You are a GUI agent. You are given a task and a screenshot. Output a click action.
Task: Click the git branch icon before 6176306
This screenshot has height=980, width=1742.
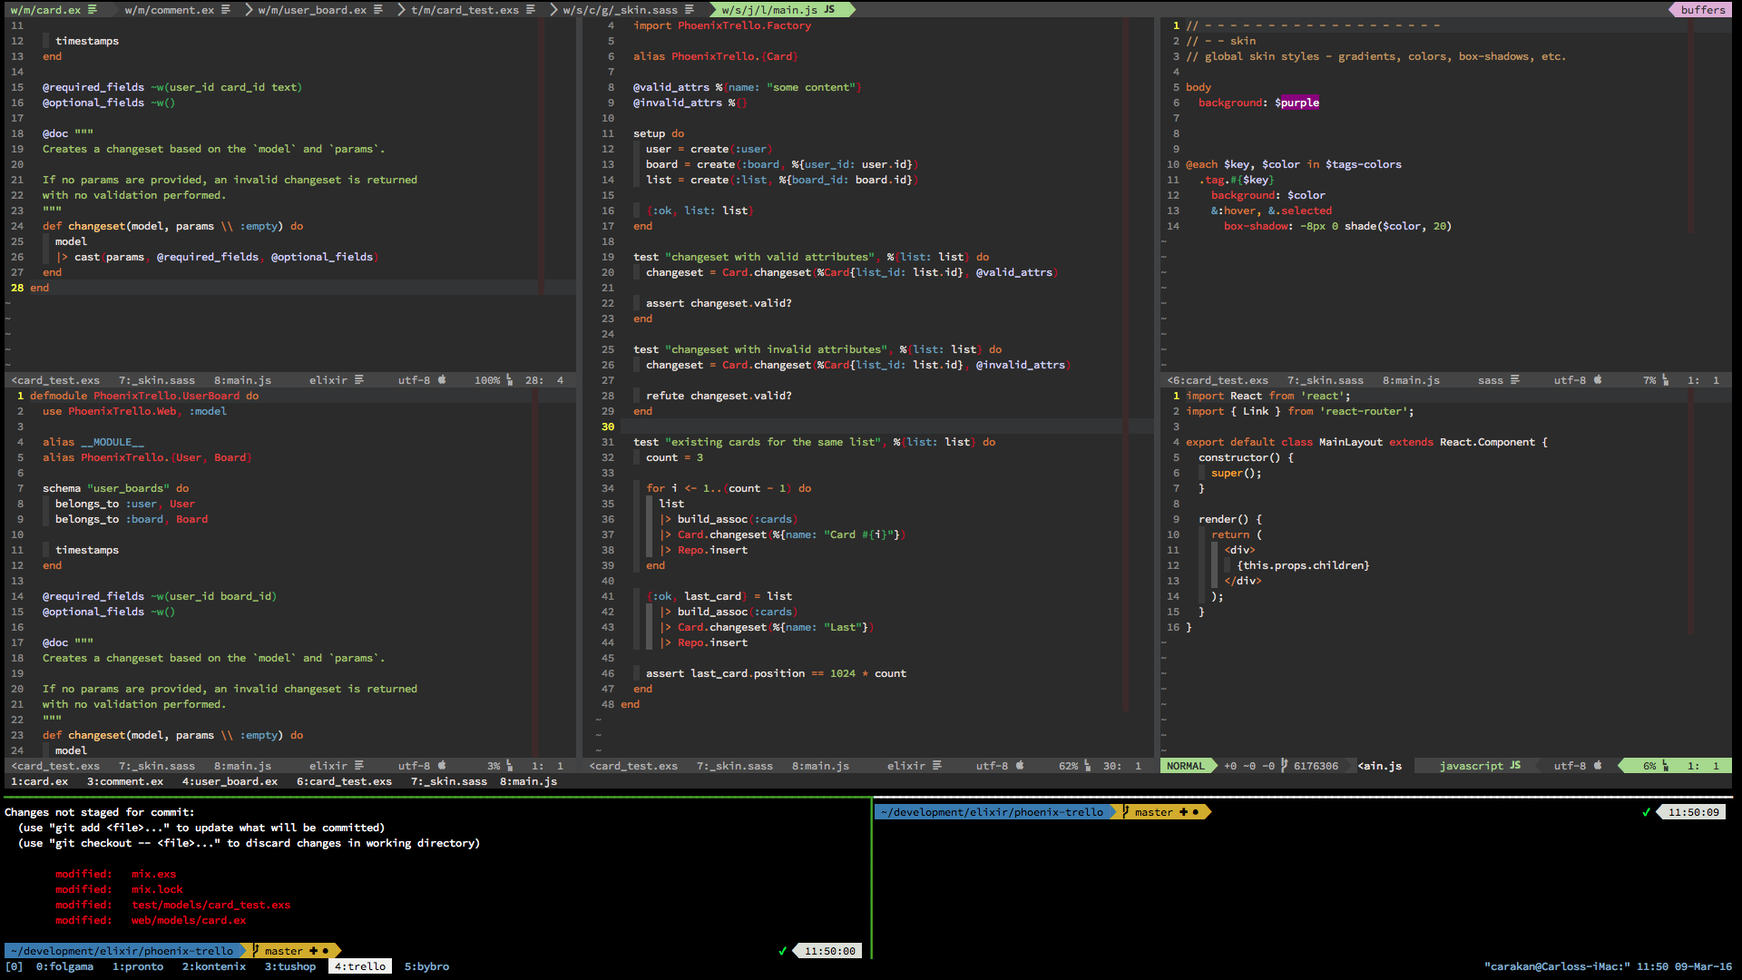point(1284,766)
